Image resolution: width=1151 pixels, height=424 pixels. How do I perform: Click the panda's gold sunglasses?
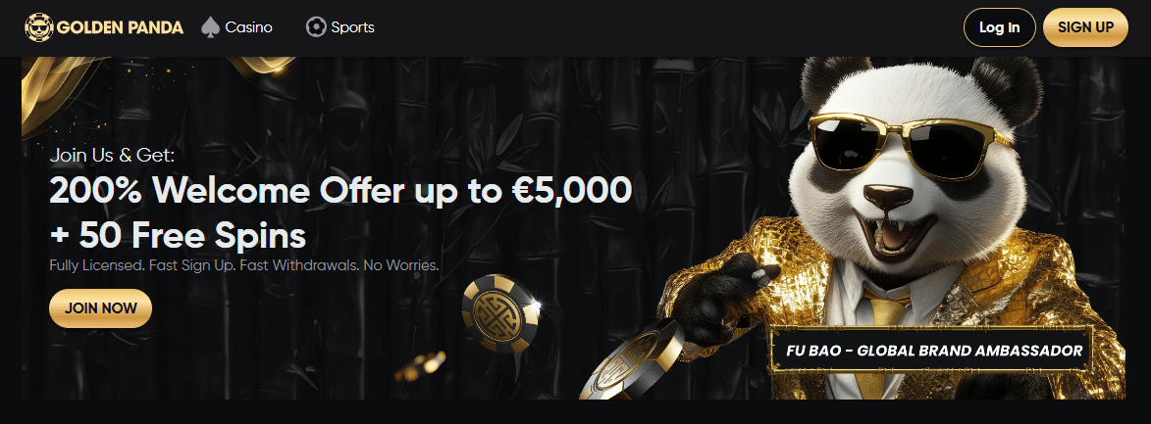(909, 144)
